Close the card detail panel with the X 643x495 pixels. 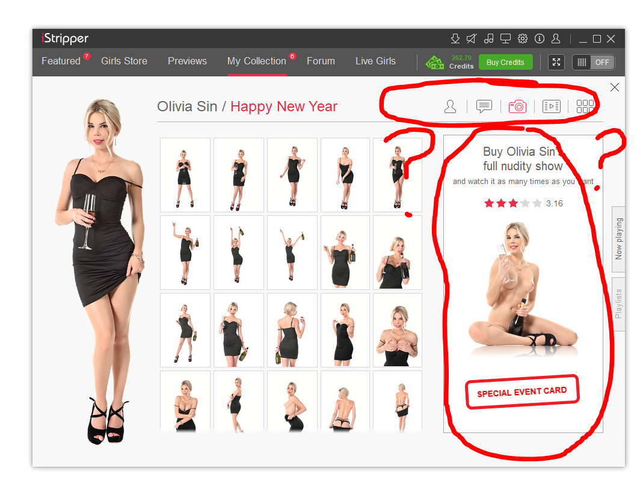(614, 87)
